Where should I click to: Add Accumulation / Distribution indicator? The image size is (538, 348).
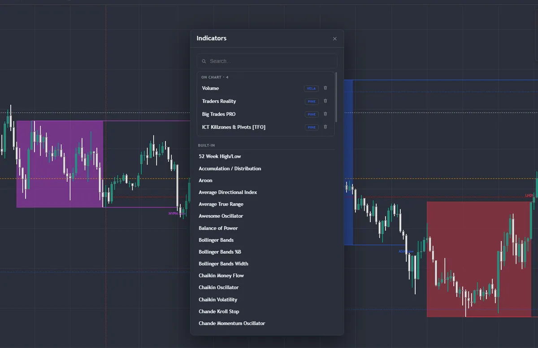(x=266, y=168)
